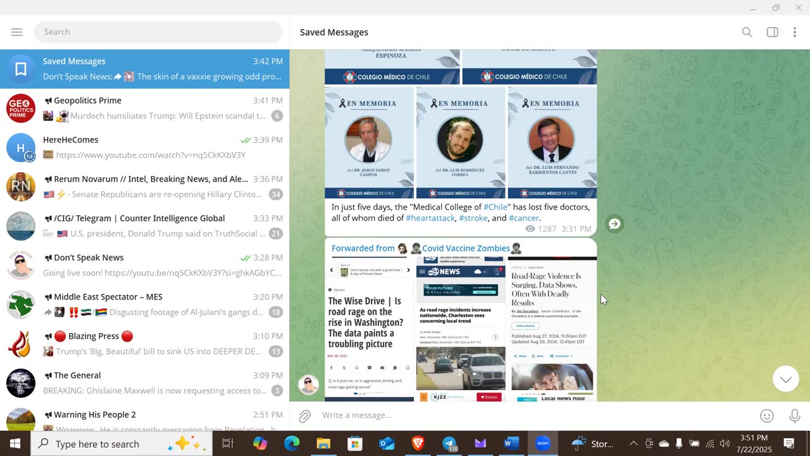
Task: Open the Saved Messages bookmark avatar
Action: [21, 69]
